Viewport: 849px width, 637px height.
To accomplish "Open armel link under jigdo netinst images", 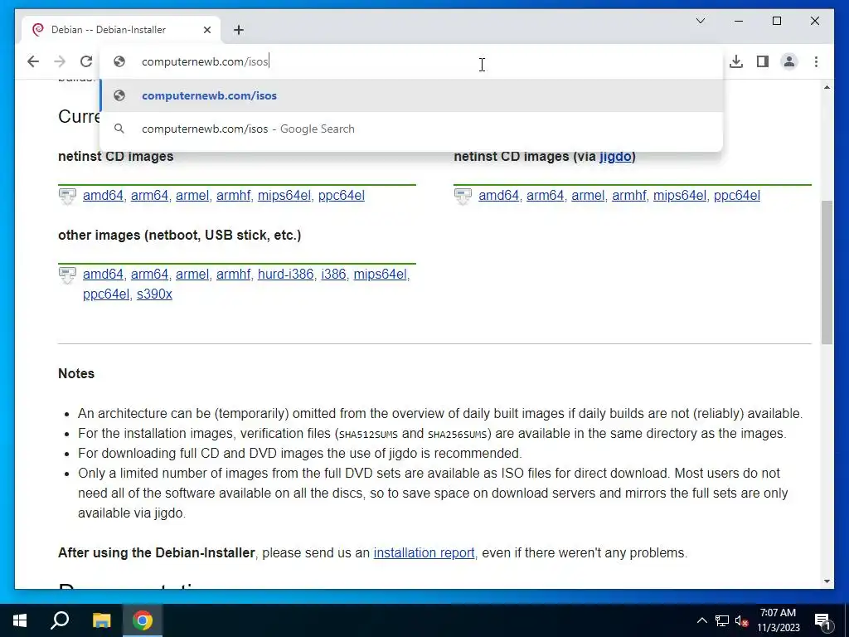I will click(588, 196).
